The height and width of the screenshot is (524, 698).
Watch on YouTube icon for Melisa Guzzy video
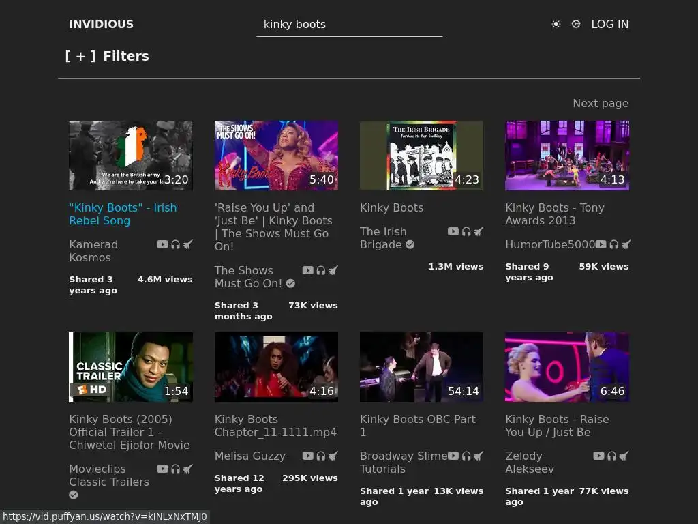(307, 456)
